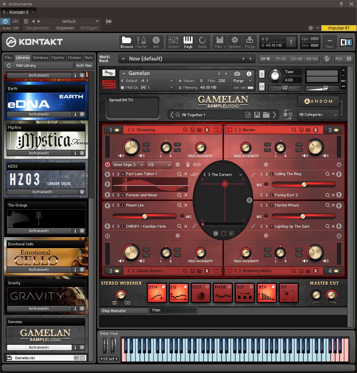357x373 pixels.
Task: Search presets next to Drowning
Action: pyautogui.click(x=185, y=130)
